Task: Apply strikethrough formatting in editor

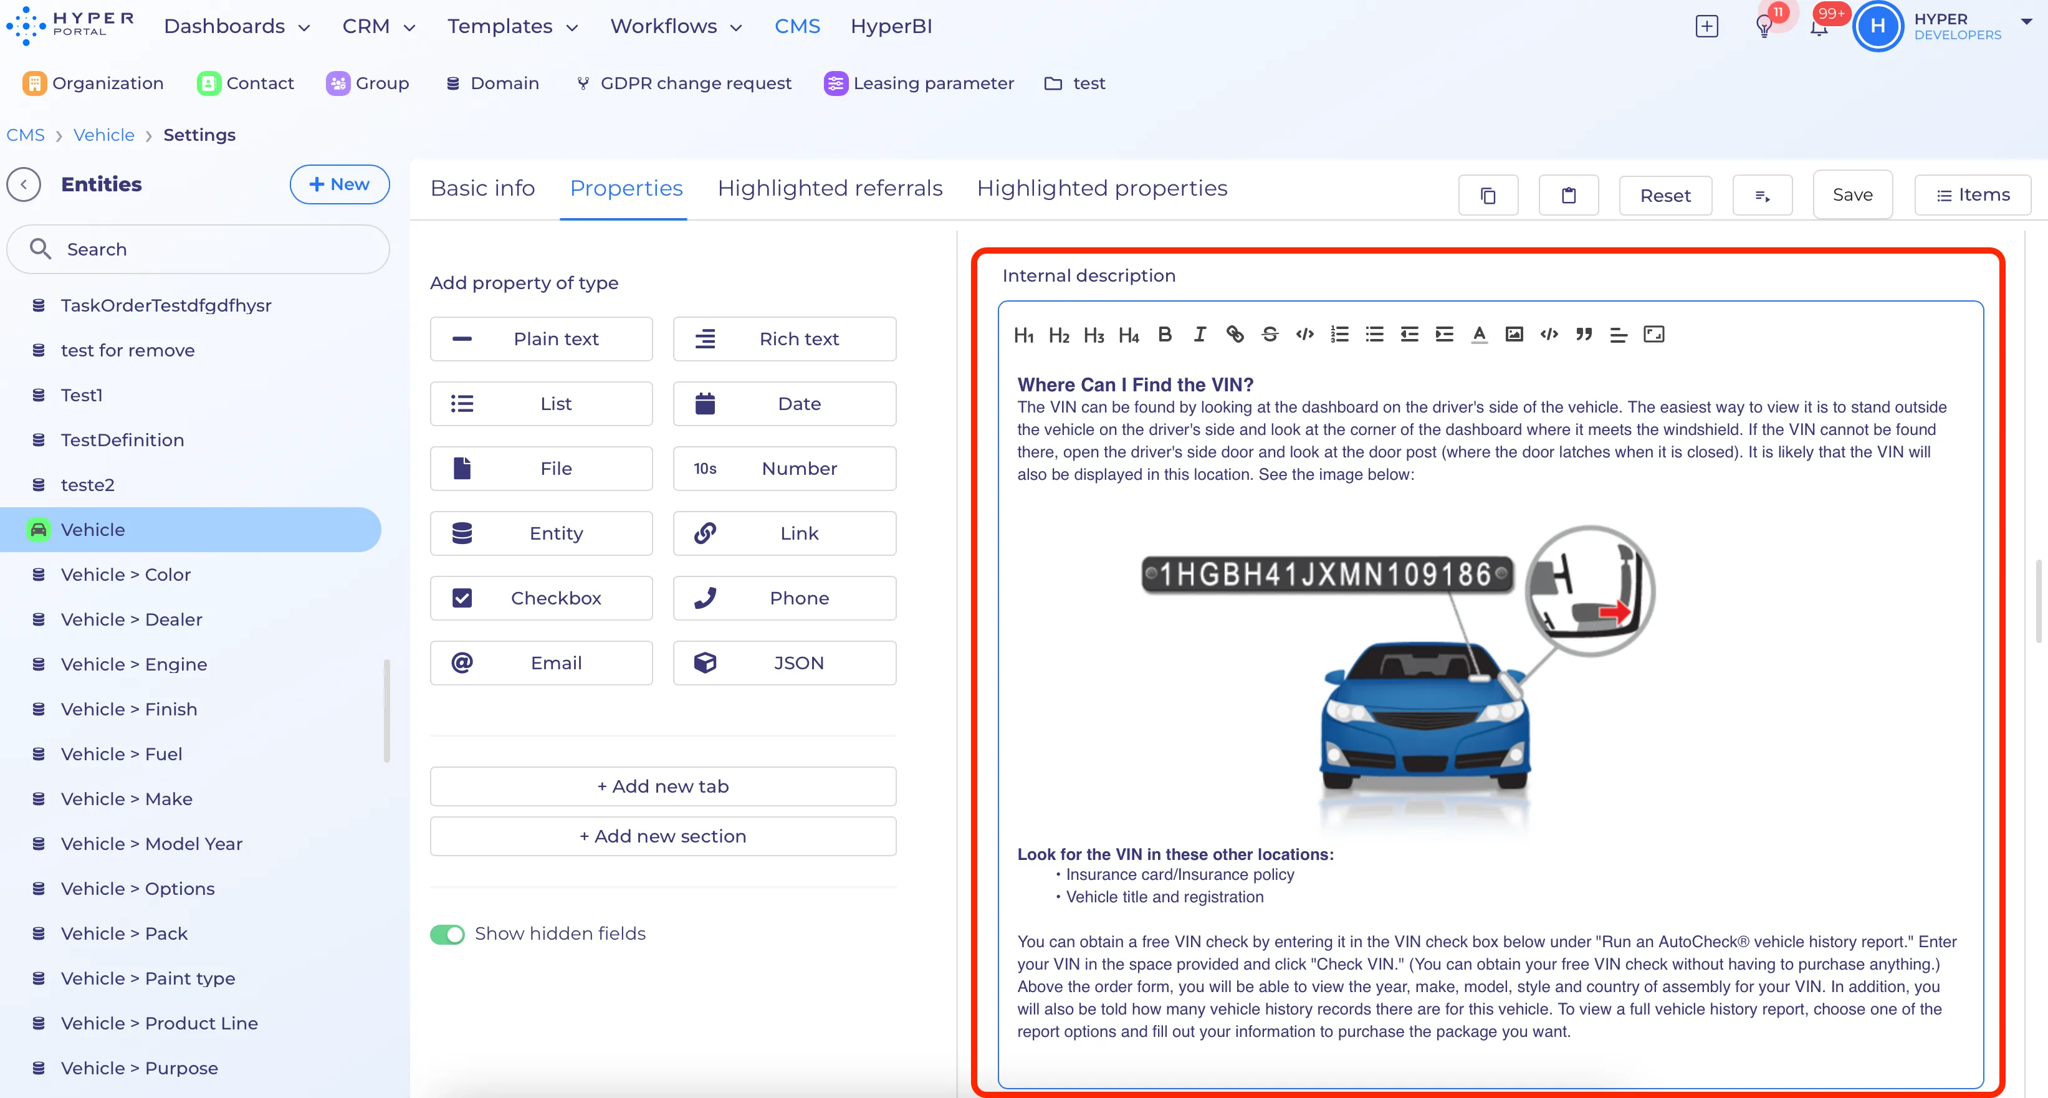Action: tap(1270, 335)
